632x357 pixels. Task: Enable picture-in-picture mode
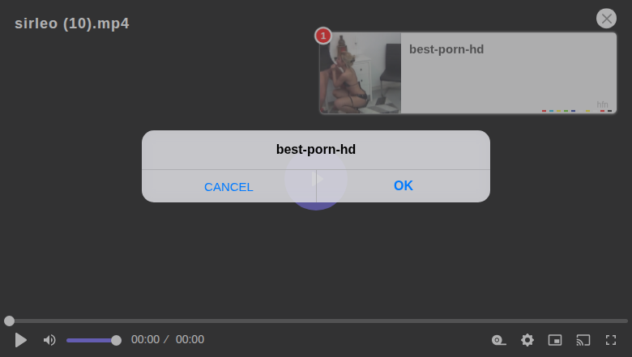[555, 340]
